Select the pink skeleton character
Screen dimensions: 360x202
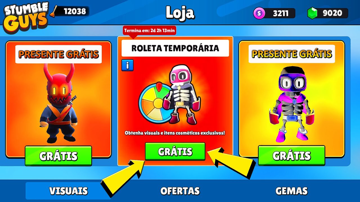(182, 94)
